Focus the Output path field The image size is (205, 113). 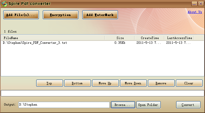[x=64, y=105]
